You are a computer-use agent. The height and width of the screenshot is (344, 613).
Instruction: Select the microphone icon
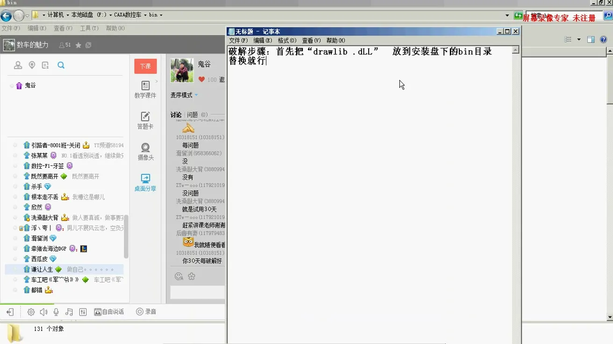click(57, 312)
